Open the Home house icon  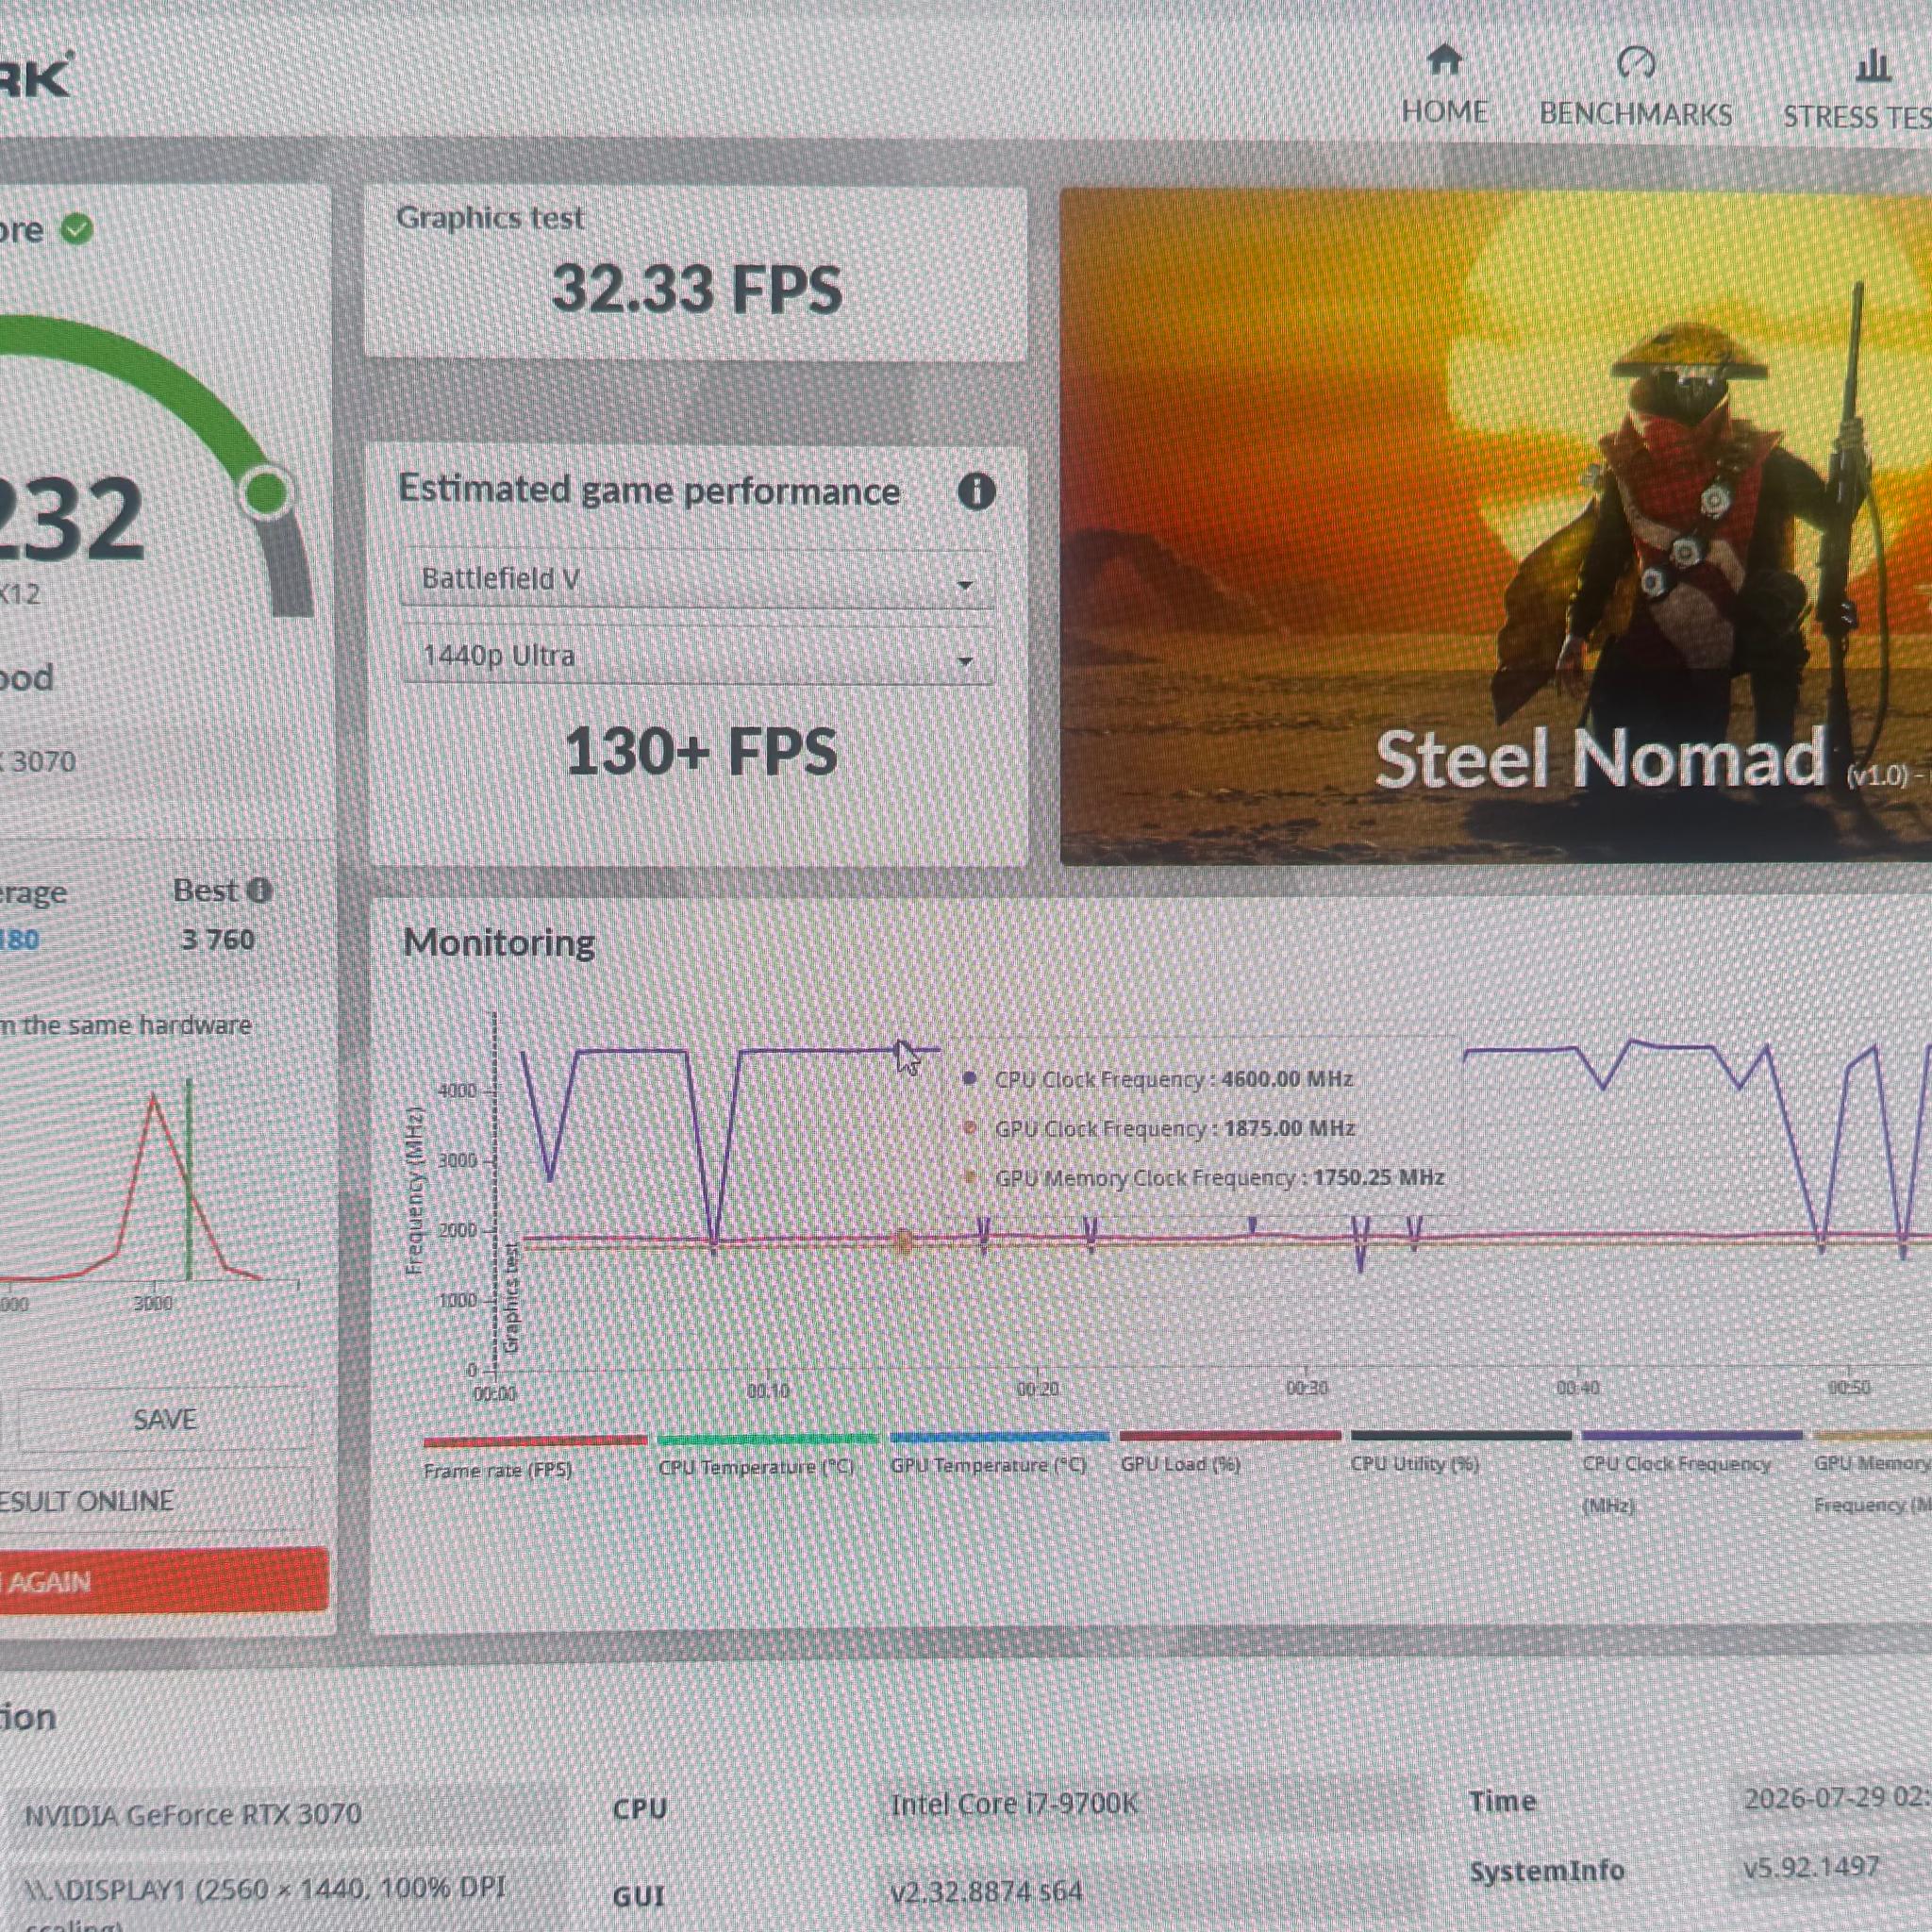[1444, 61]
